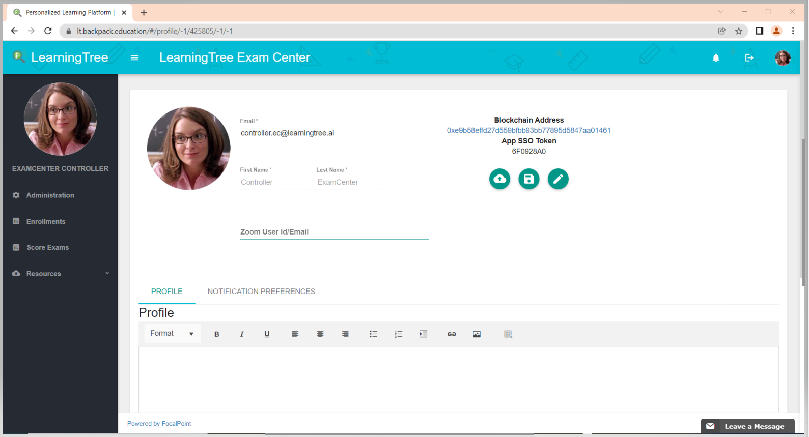Toggle the hamburger sidebar menu
The height and width of the screenshot is (437, 809).
[134, 58]
